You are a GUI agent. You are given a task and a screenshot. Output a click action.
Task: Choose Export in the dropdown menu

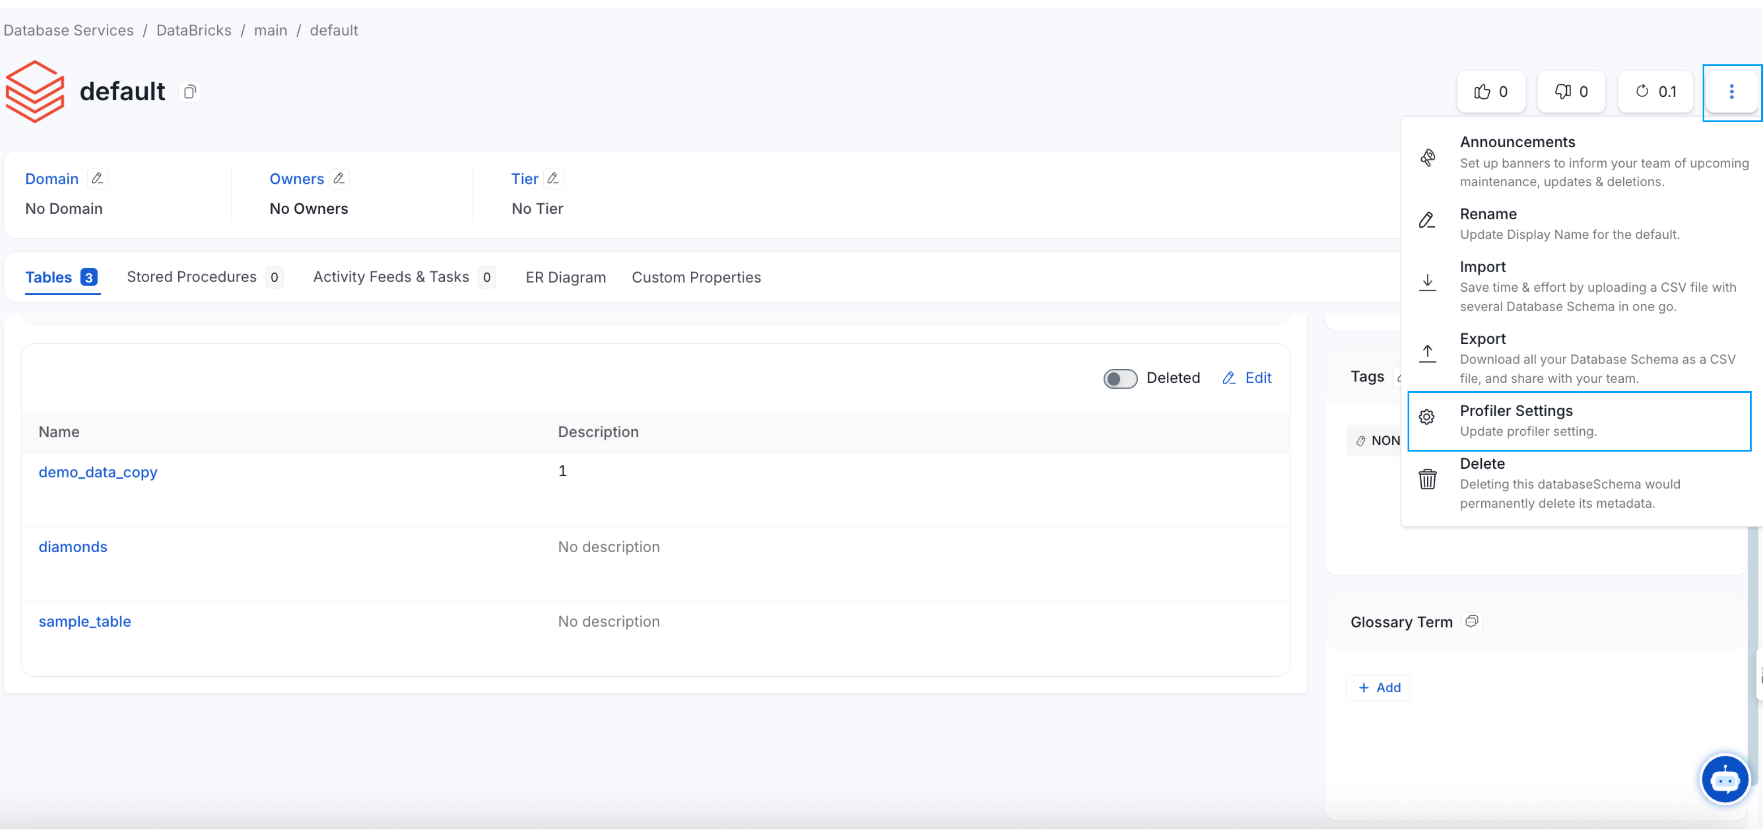pos(1578,358)
